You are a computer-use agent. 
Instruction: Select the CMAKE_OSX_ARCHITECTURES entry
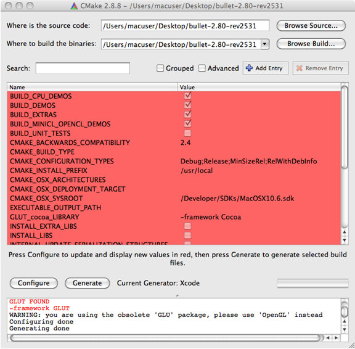[58, 179]
